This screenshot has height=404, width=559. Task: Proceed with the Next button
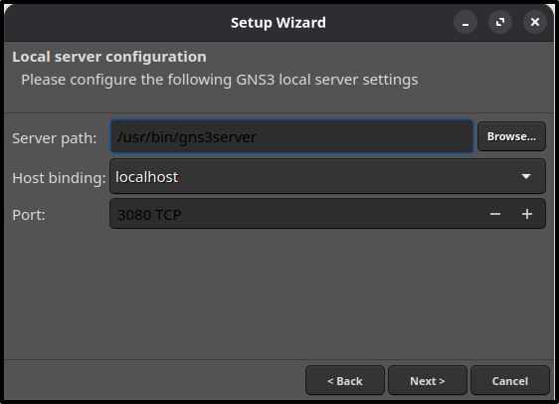click(428, 380)
